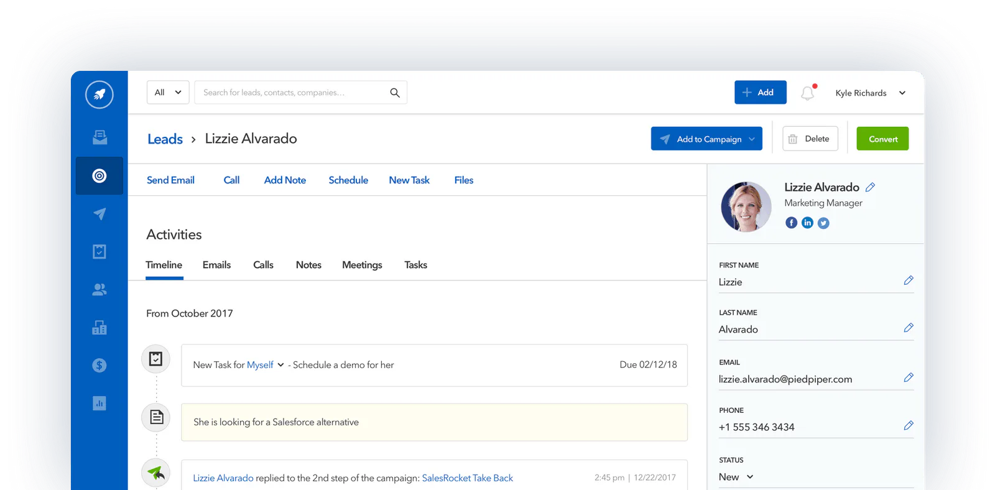Open the All filter dropdown
This screenshot has width=995, height=490.
pos(168,93)
